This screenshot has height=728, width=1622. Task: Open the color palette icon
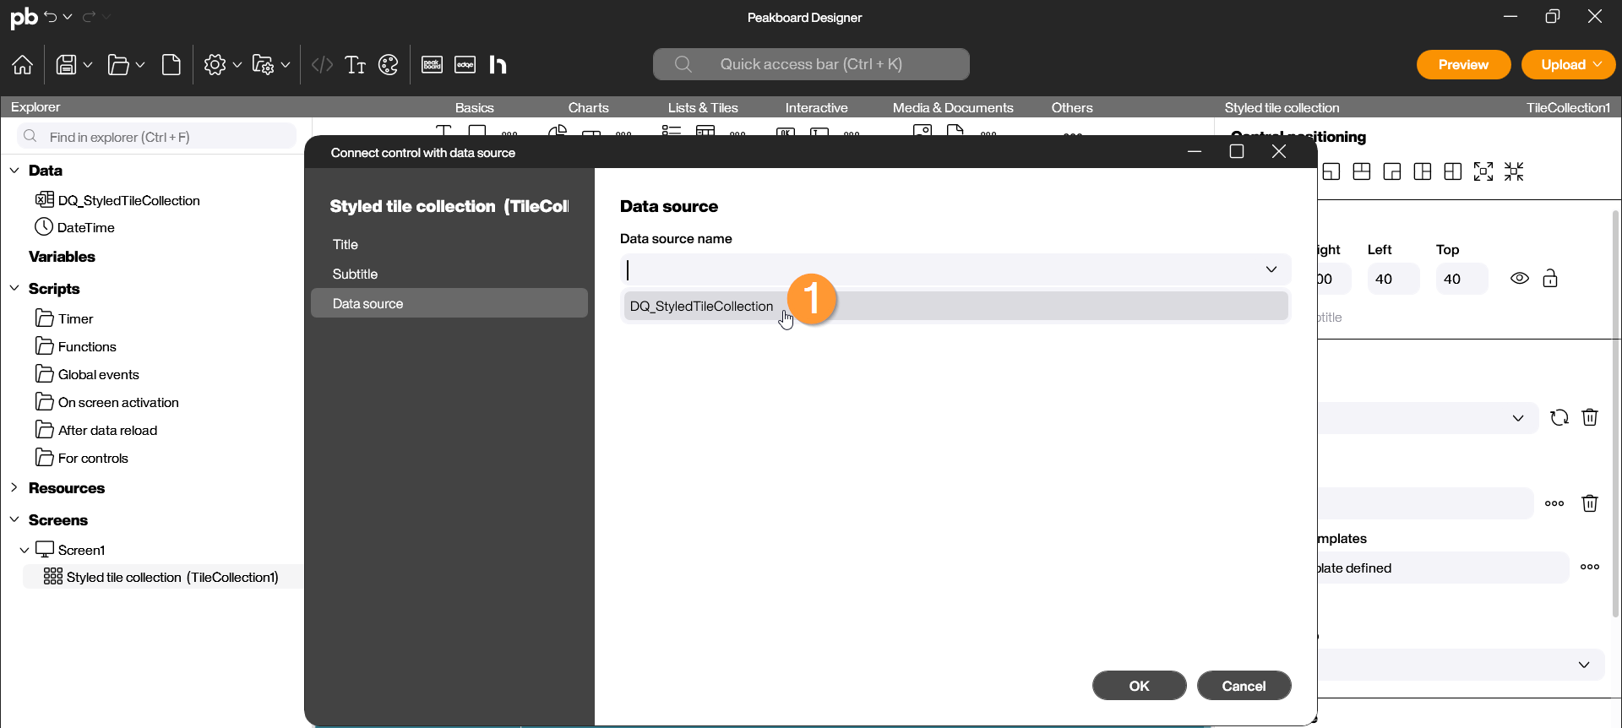click(x=389, y=65)
